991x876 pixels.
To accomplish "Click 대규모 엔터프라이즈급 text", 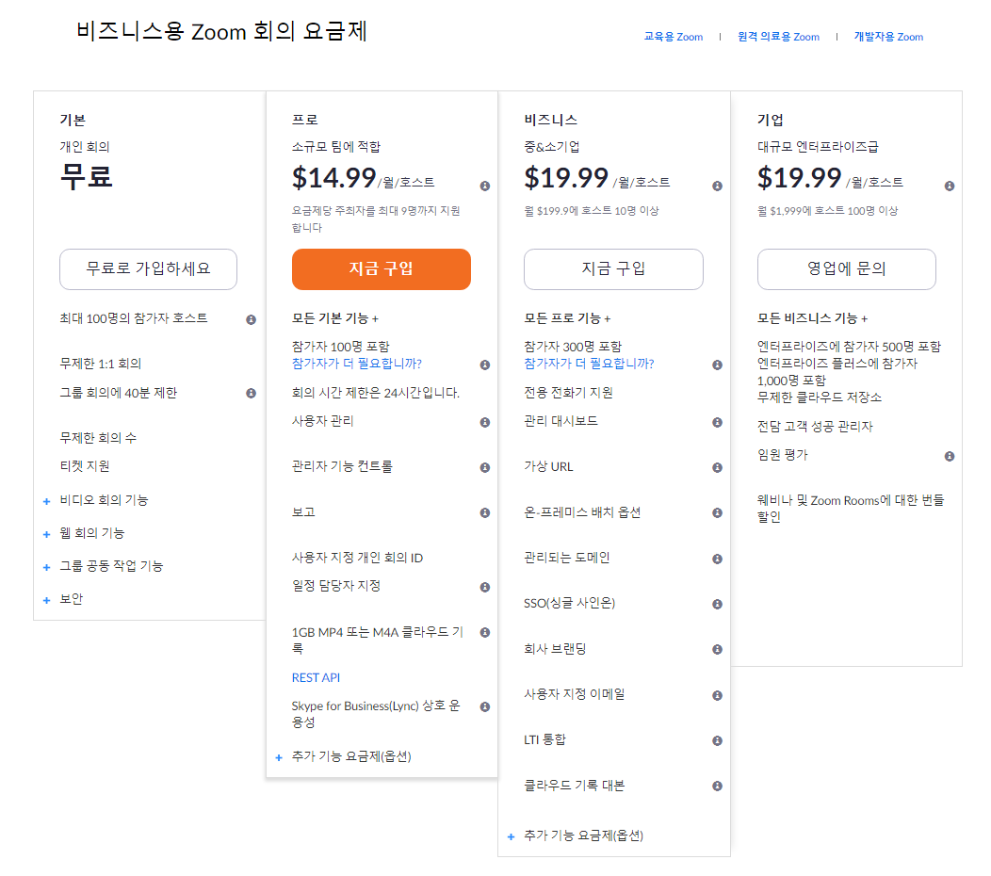I will 818,147.
